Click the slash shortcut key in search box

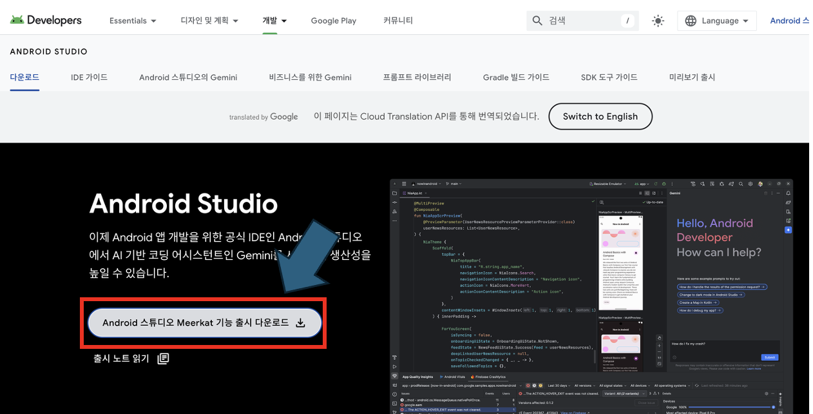(627, 21)
